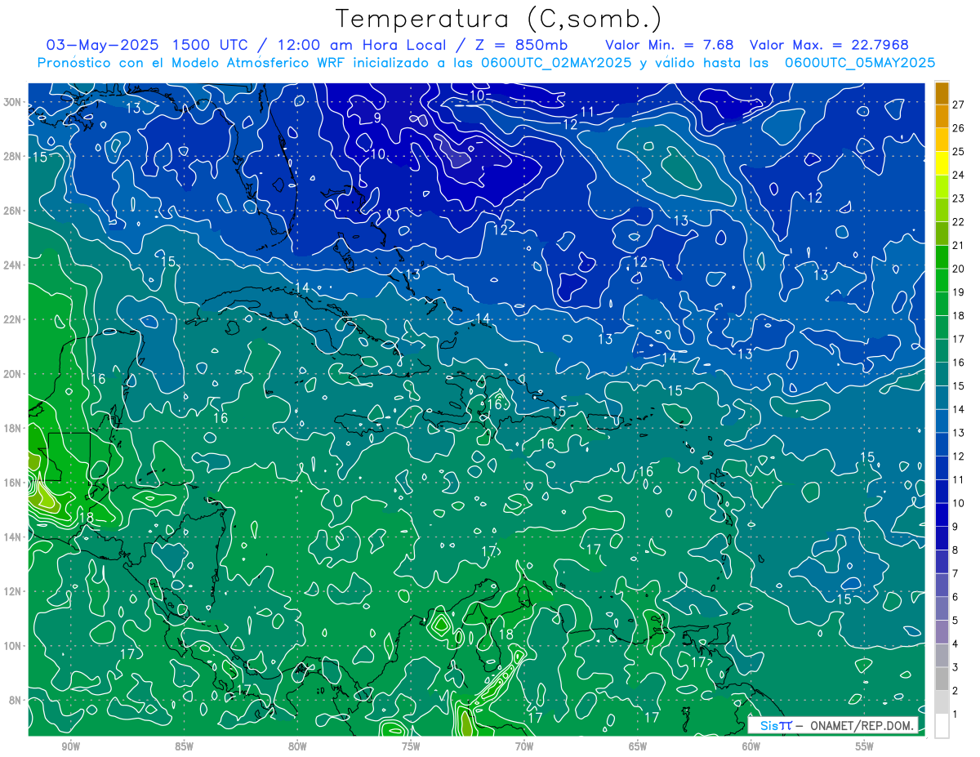The width and height of the screenshot is (980, 757).
Task: Pick the white swatch below colorbar label 1
Action: pyautogui.click(x=942, y=726)
